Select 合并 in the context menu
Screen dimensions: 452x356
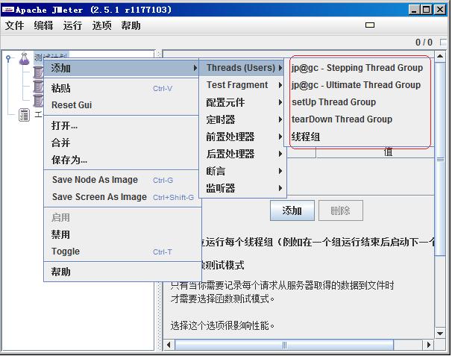click(x=122, y=143)
